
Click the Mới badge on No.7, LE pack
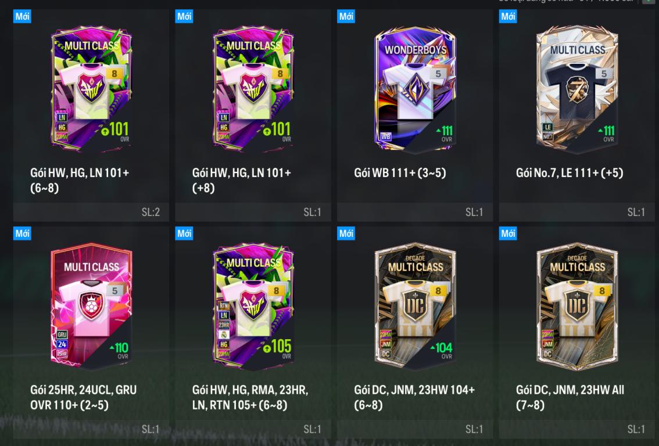[x=508, y=16]
